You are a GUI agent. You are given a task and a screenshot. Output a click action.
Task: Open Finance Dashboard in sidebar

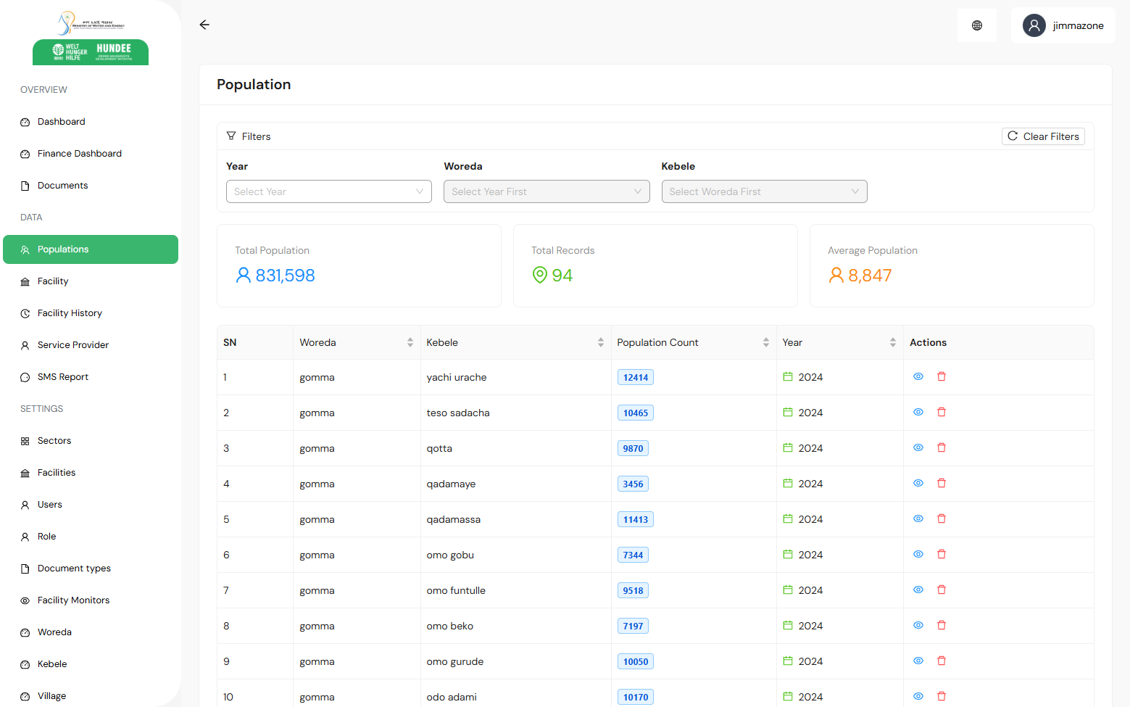click(79, 154)
